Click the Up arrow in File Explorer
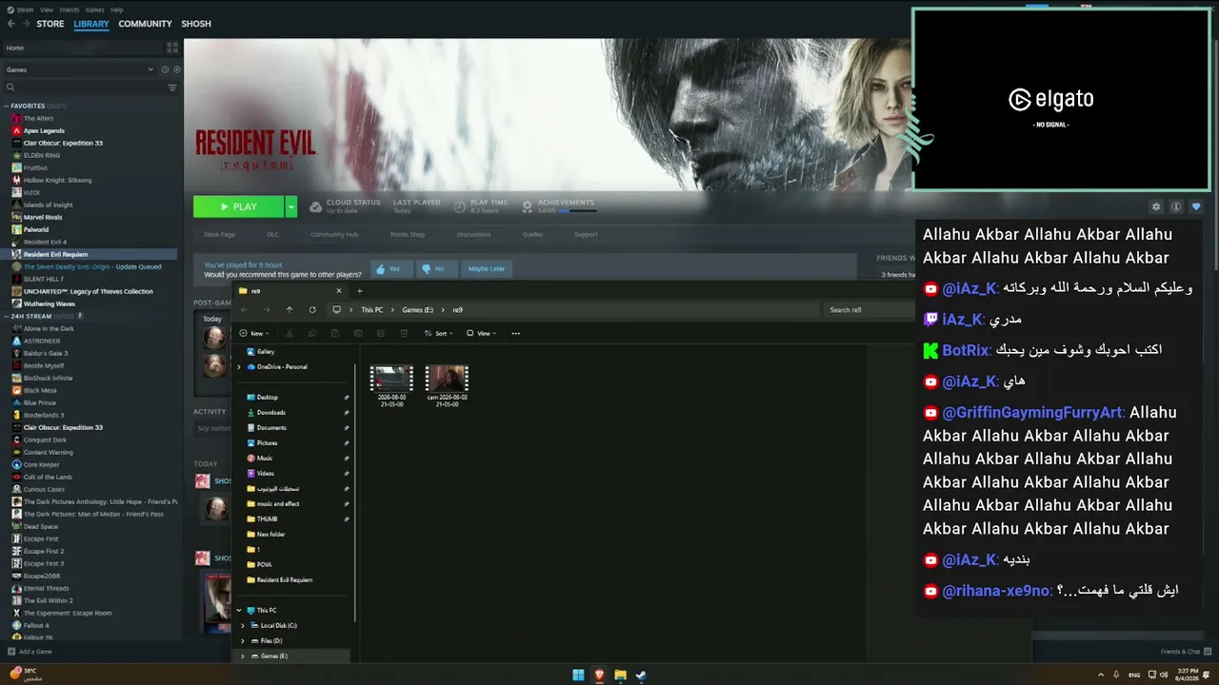The image size is (1219, 685). point(290,310)
